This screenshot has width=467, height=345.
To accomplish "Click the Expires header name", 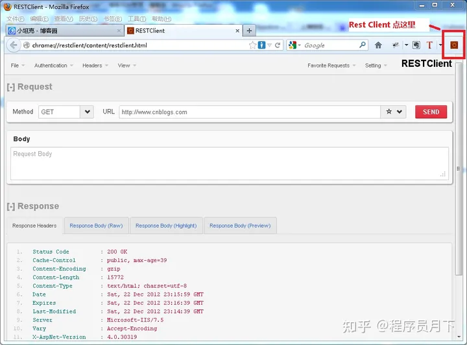I will pos(44,303).
